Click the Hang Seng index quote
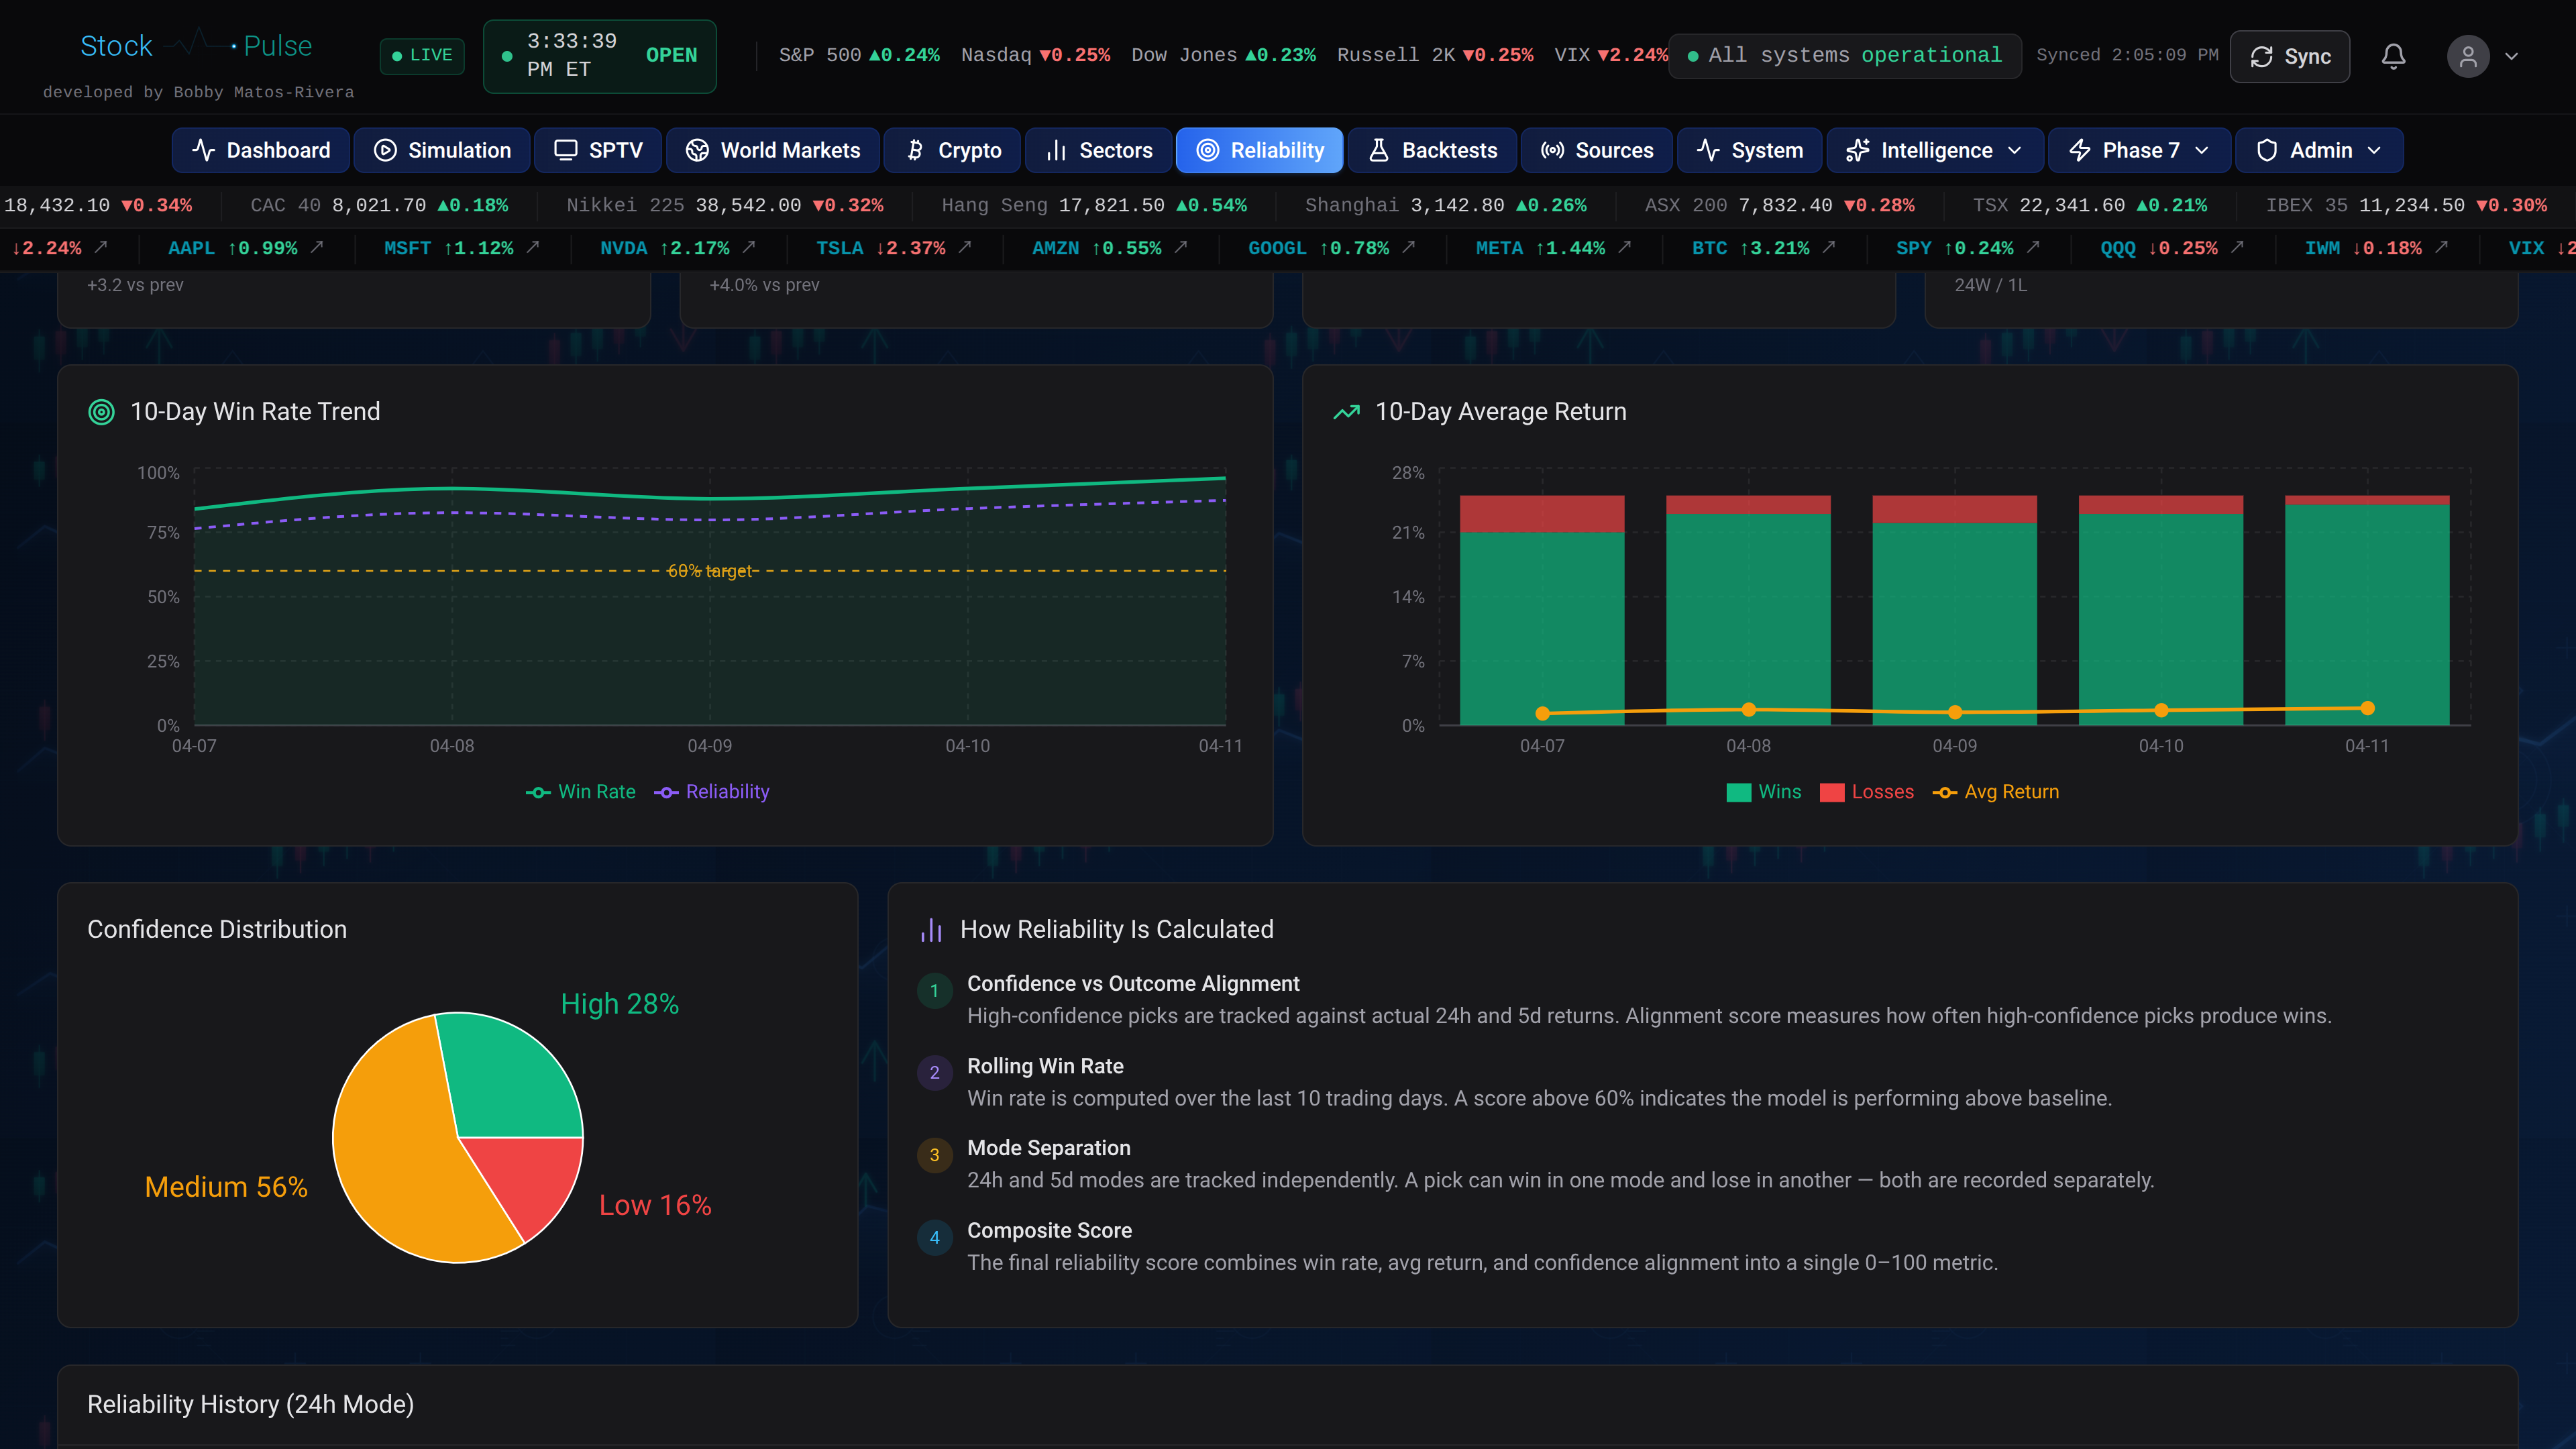The width and height of the screenshot is (2576, 1449). point(1094,205)
